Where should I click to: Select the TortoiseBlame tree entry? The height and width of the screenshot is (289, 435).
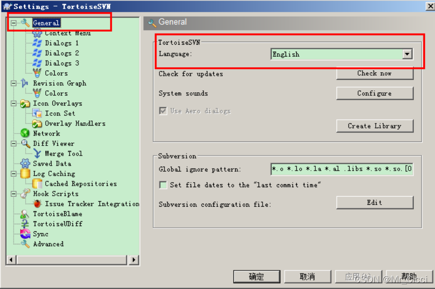click(57, 214)
